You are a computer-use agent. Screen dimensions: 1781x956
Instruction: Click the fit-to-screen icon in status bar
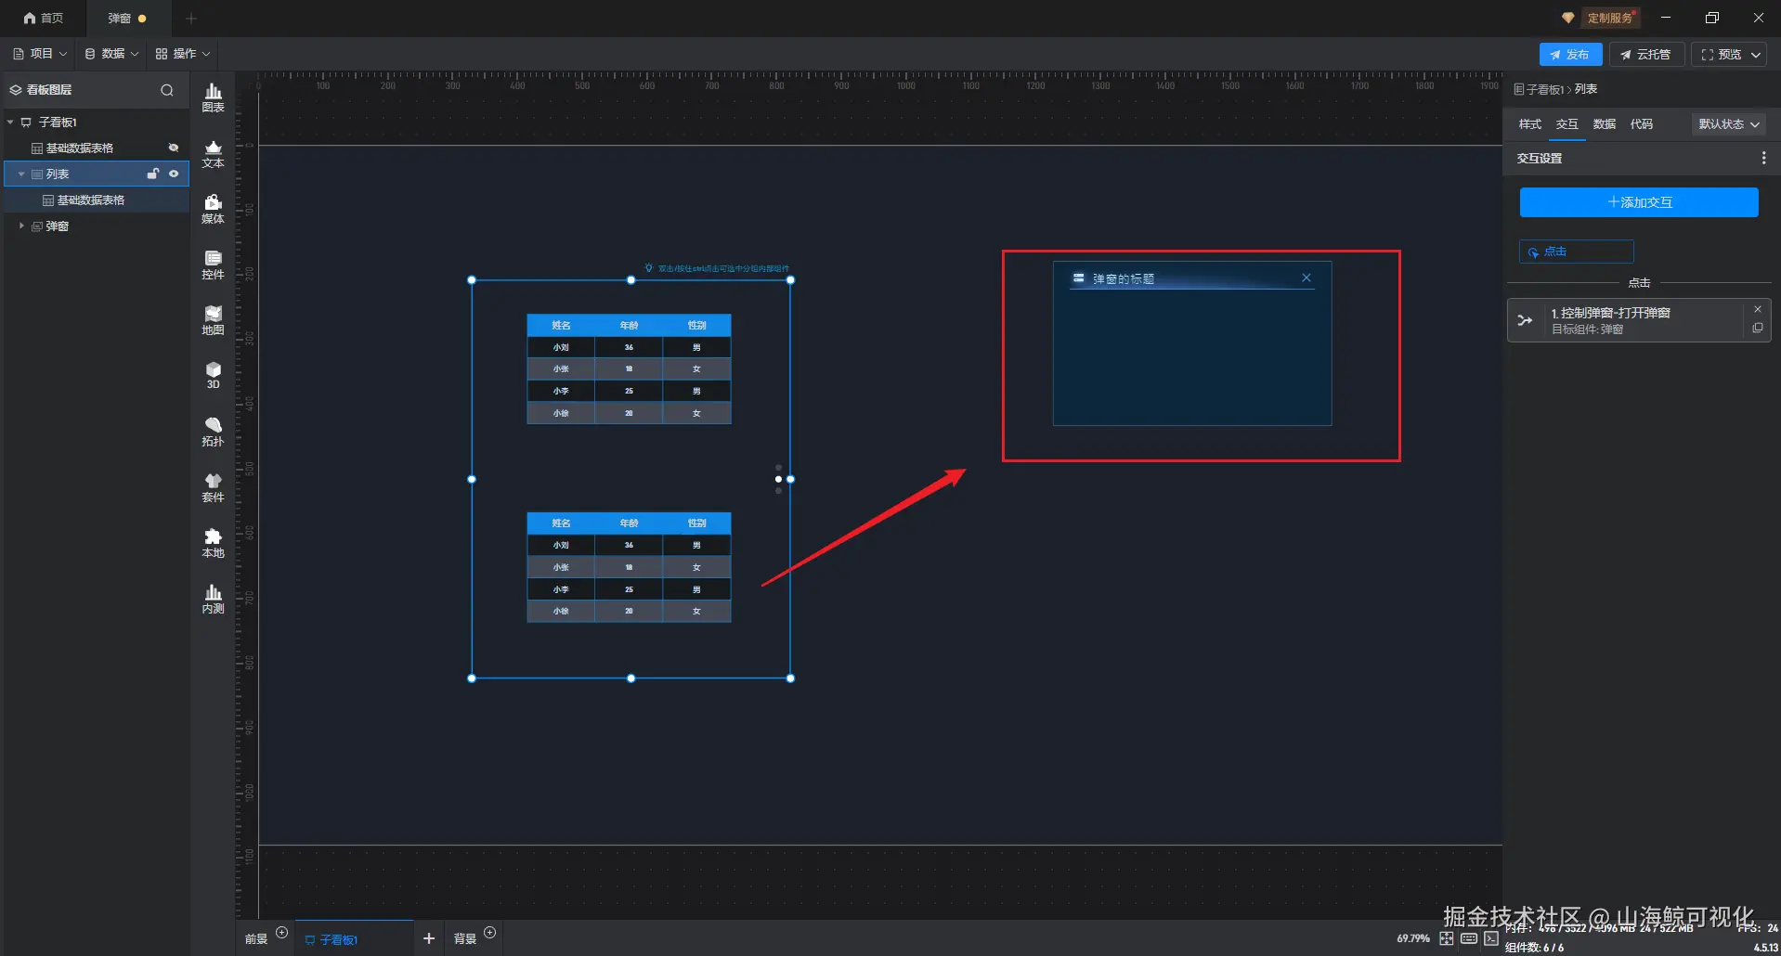(1447, 938)
